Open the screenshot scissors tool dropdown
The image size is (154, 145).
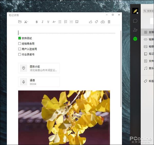pyautogui.click(x=26, y=22)
